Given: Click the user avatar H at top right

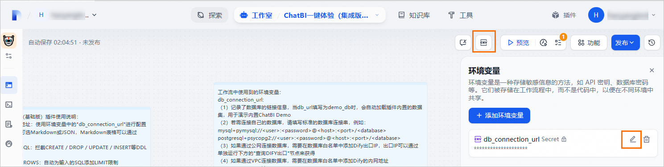Looking at the screenshot, I should click(596, 15).
